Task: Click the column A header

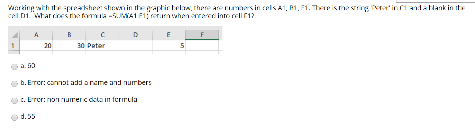Action: 36,35
